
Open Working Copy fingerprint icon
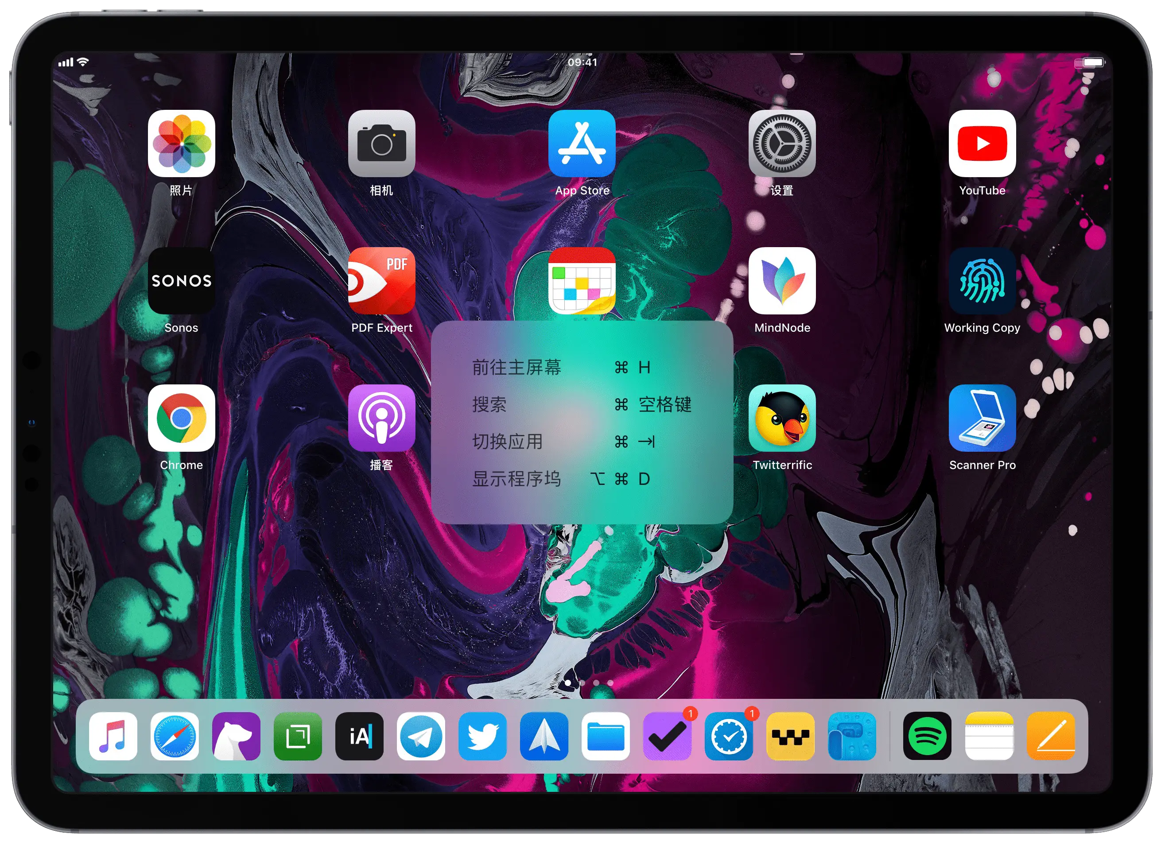982,280
